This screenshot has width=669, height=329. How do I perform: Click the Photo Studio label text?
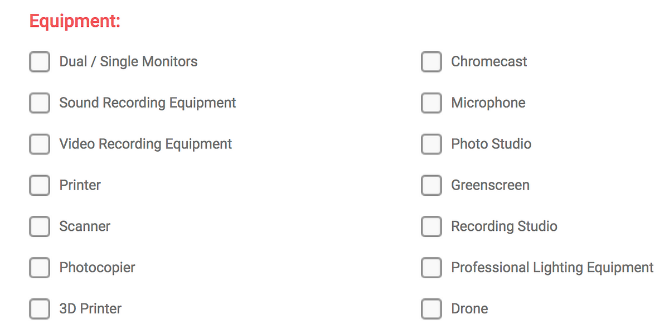[491, 144]
